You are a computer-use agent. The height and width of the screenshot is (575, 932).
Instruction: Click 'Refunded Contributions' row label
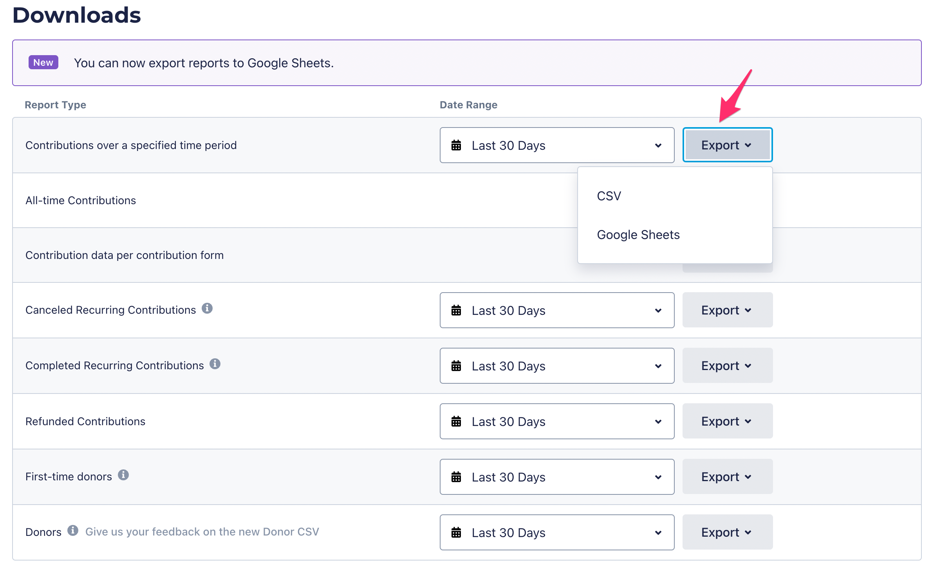coord(85,421)
